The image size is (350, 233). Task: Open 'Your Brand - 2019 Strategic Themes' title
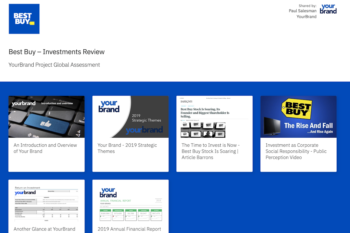click(x=127, y=148)
